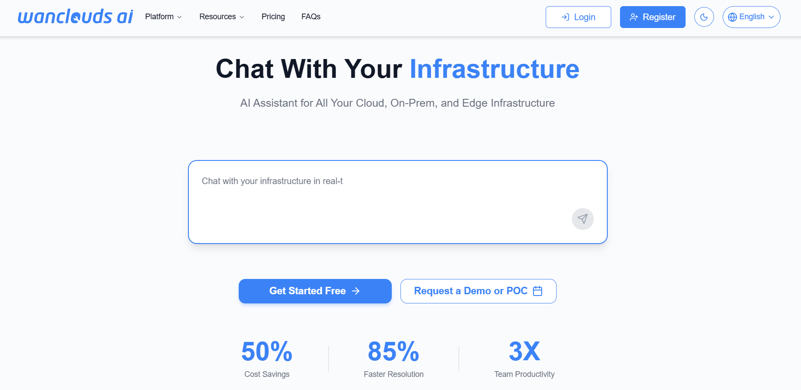Screen dimensions: 801x390
Task: Click the register user-plus icon
Action: [634, 17]
